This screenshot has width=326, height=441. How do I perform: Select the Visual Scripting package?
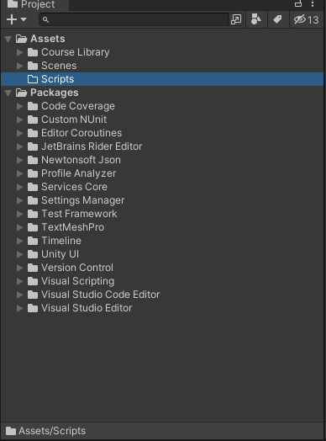[x=78, y=281]
